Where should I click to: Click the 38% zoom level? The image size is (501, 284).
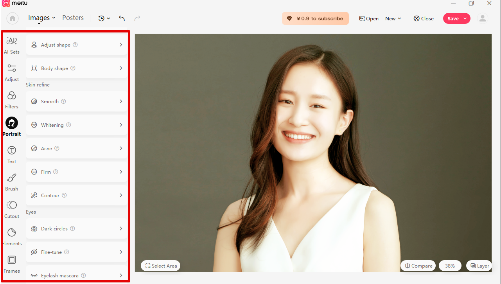point(450,266)
